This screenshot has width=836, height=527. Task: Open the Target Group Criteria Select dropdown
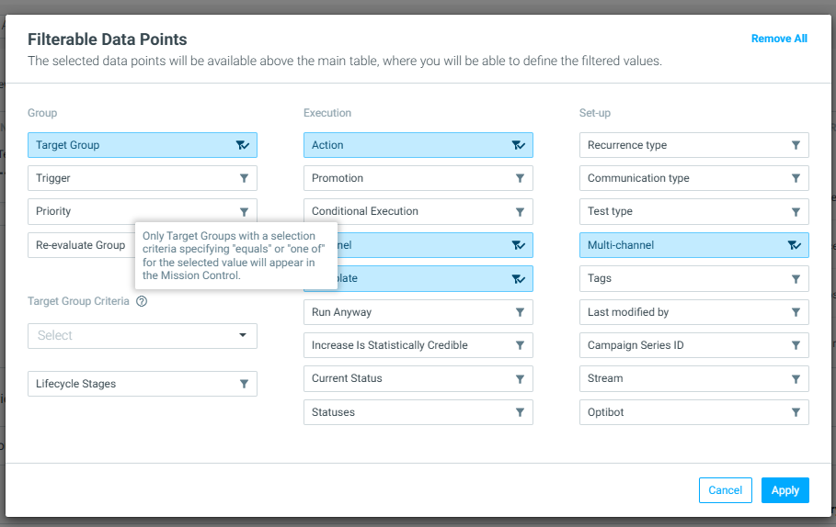pos(143,336)
